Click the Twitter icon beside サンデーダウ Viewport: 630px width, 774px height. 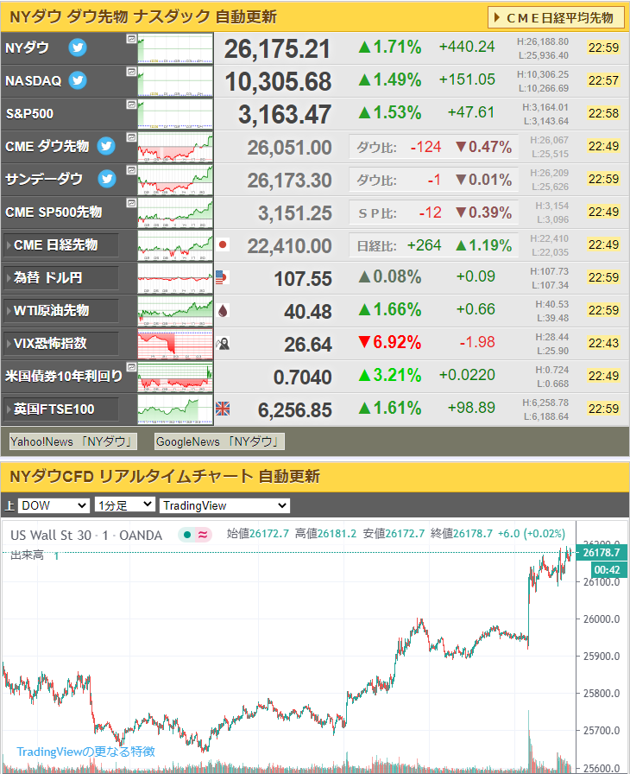click(107, 179)
